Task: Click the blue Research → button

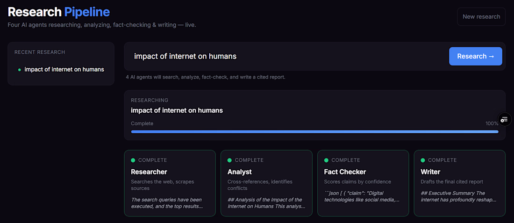Action: [x=475, y=57]
